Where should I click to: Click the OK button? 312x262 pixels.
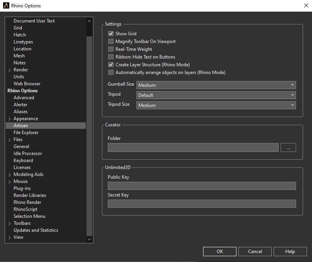[x=220, y=252]
